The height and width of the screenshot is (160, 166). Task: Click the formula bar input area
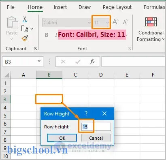(x=134, y=62)
